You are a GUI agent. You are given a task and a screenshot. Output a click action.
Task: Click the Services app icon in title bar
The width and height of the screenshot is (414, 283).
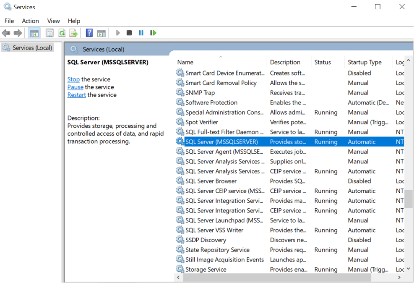[7, 7]
